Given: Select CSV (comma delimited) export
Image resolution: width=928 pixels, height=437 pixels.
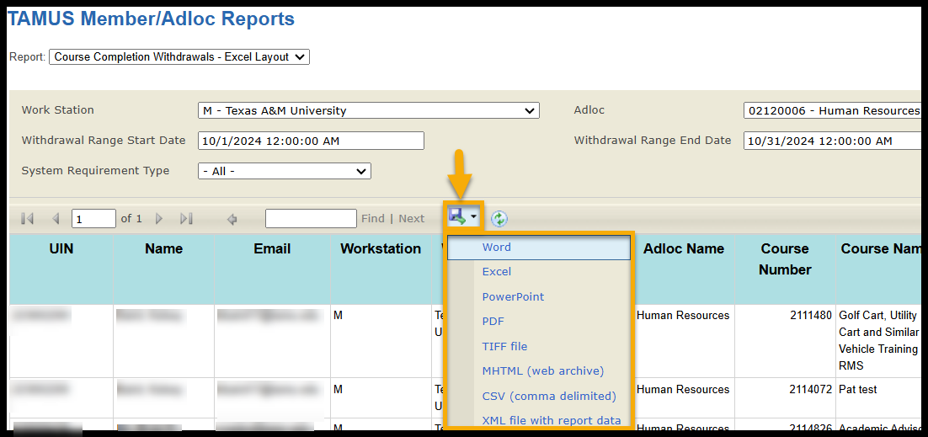Looking at the screenshot, I should pos(549,396).
